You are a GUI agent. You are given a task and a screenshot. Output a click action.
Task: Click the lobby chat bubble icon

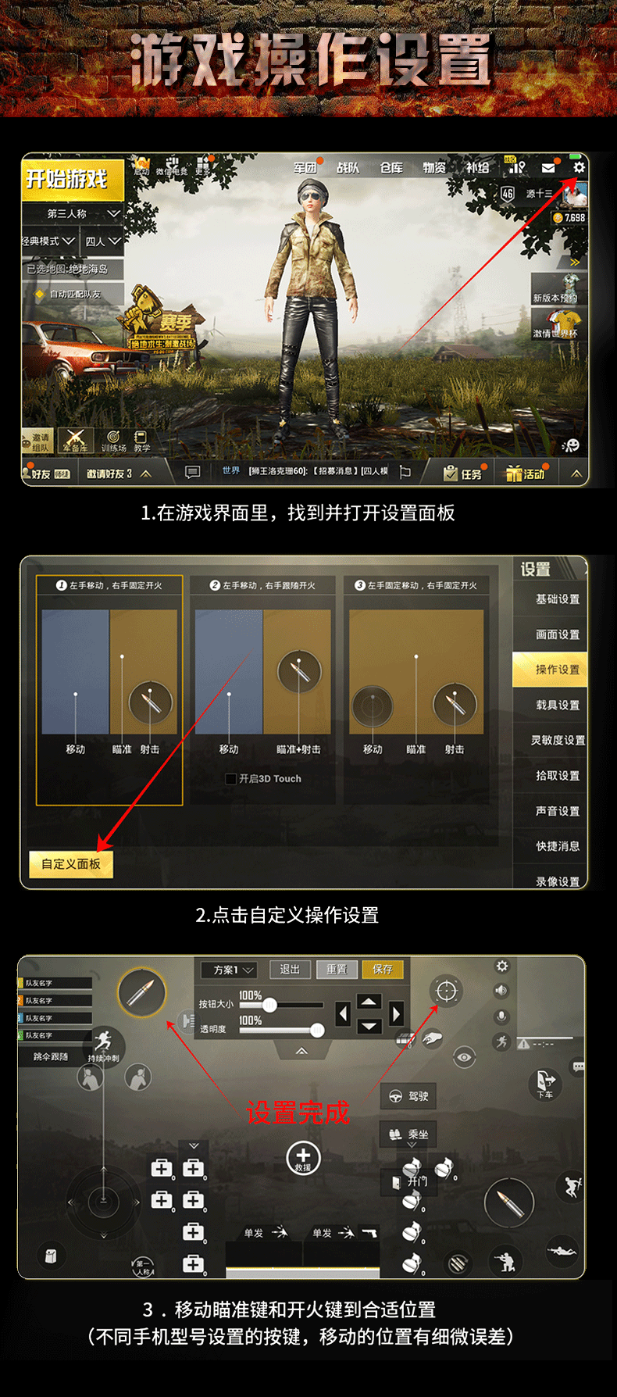[x=192, y=472]
